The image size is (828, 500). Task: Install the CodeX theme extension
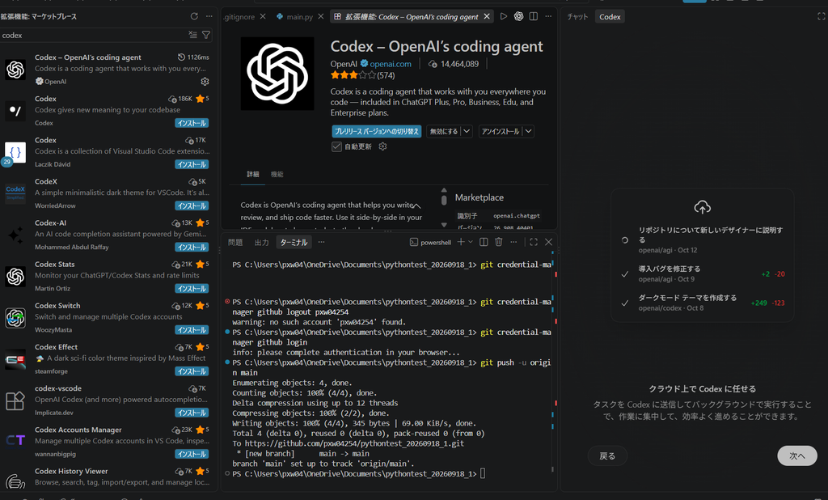click(x=192, y=206)
